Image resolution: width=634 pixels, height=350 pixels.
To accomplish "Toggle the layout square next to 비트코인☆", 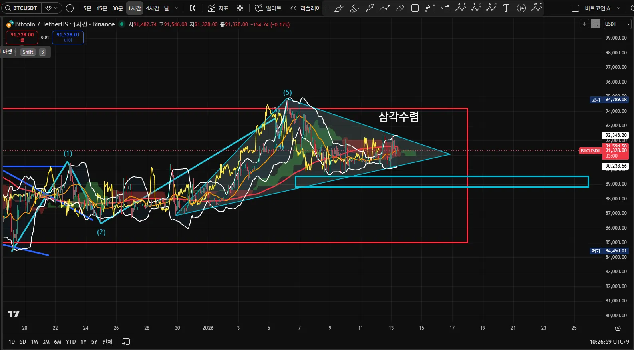I will pos(575,8).
